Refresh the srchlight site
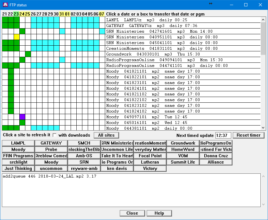 (x=18, y=162)
